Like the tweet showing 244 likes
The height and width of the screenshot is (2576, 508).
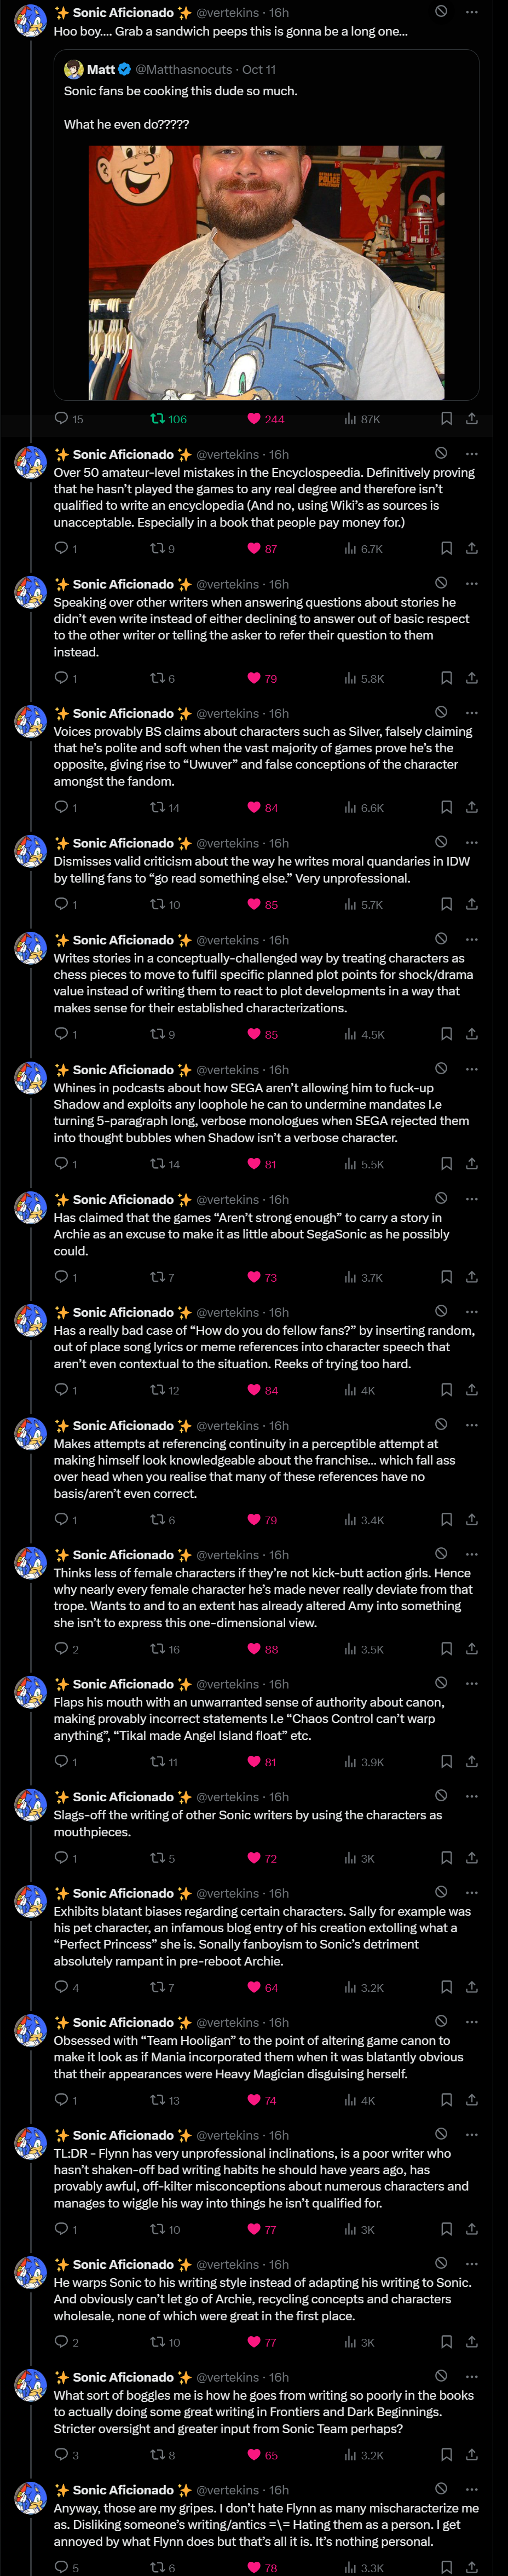(254, 419)
